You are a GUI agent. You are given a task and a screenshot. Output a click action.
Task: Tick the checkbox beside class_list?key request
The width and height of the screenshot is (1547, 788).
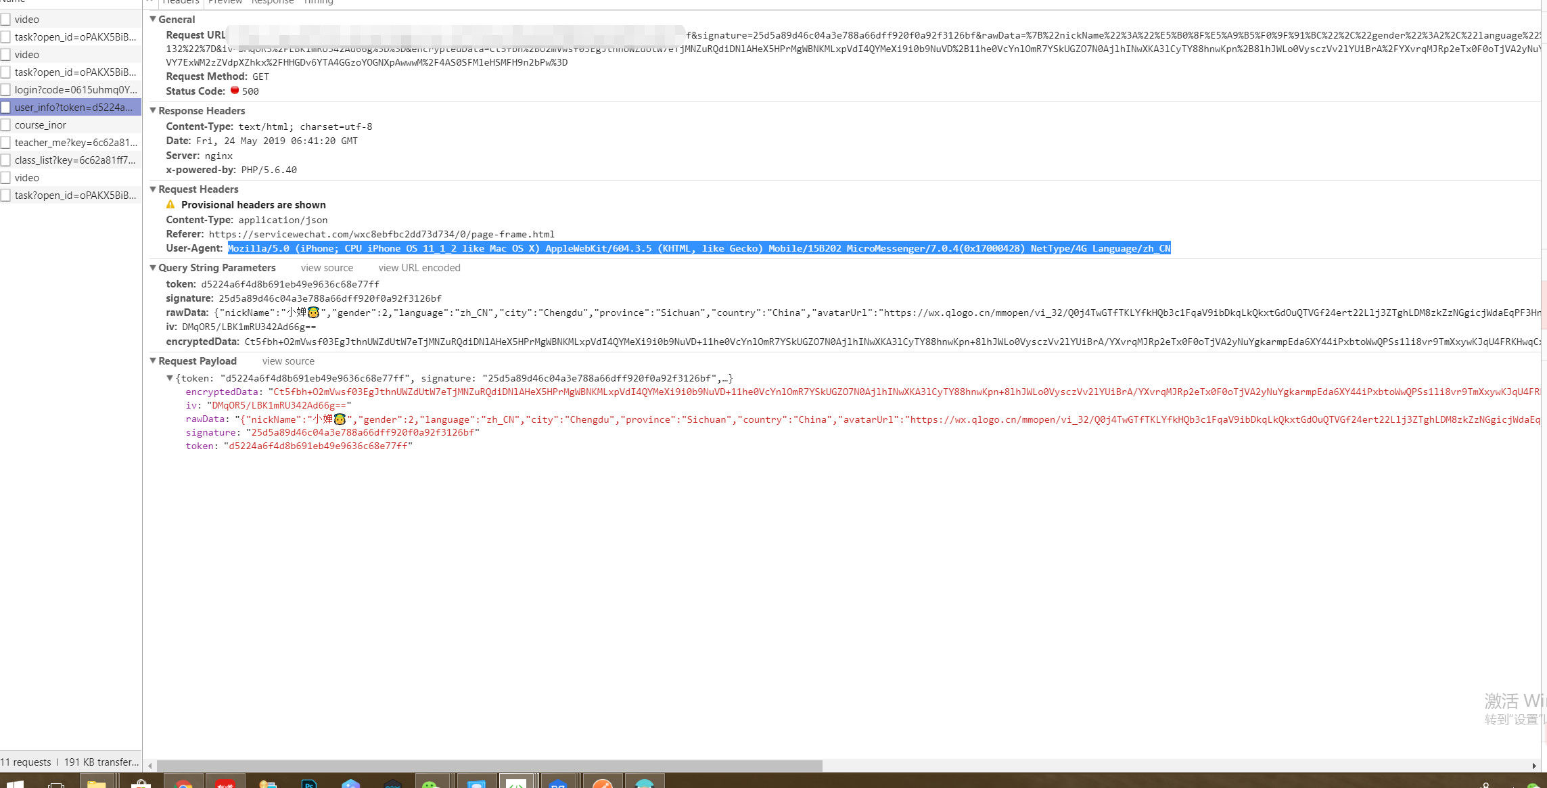pos(6,160)
